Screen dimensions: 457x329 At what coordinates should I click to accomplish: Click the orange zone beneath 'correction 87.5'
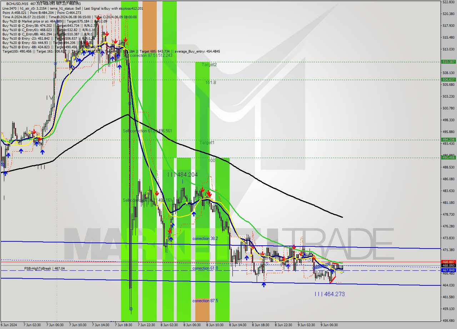[202, 309]
